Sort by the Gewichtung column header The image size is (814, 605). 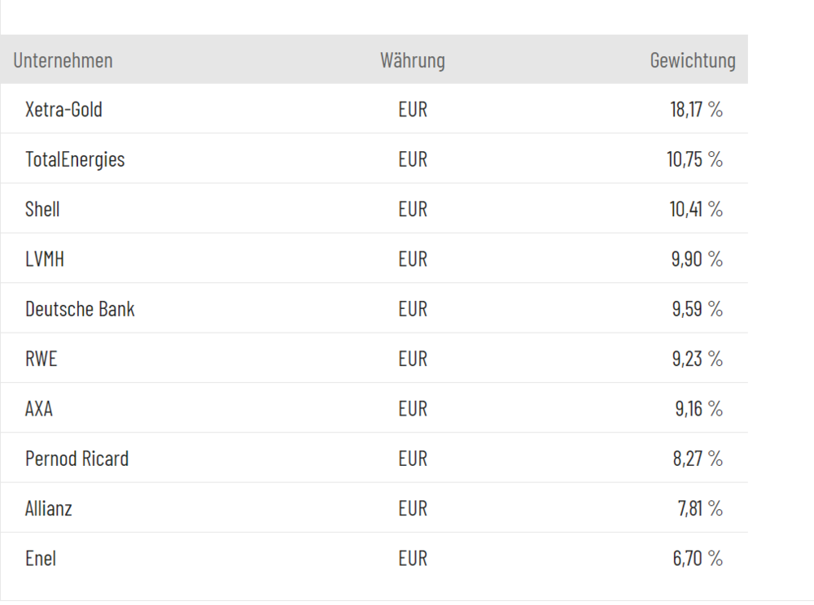(x=692, y=60)
